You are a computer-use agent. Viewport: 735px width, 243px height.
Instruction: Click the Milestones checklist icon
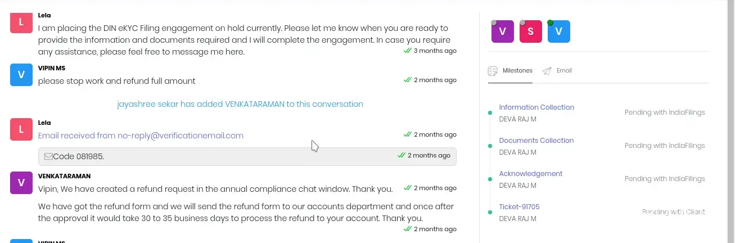493,71
